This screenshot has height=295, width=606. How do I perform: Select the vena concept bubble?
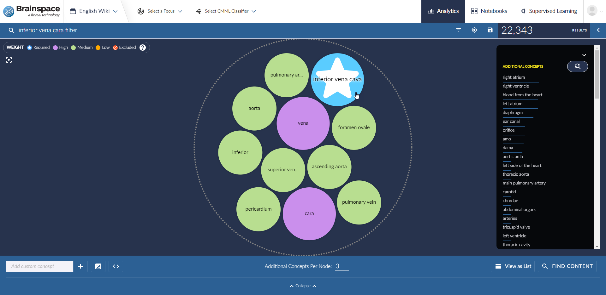(x=303, y=123)
